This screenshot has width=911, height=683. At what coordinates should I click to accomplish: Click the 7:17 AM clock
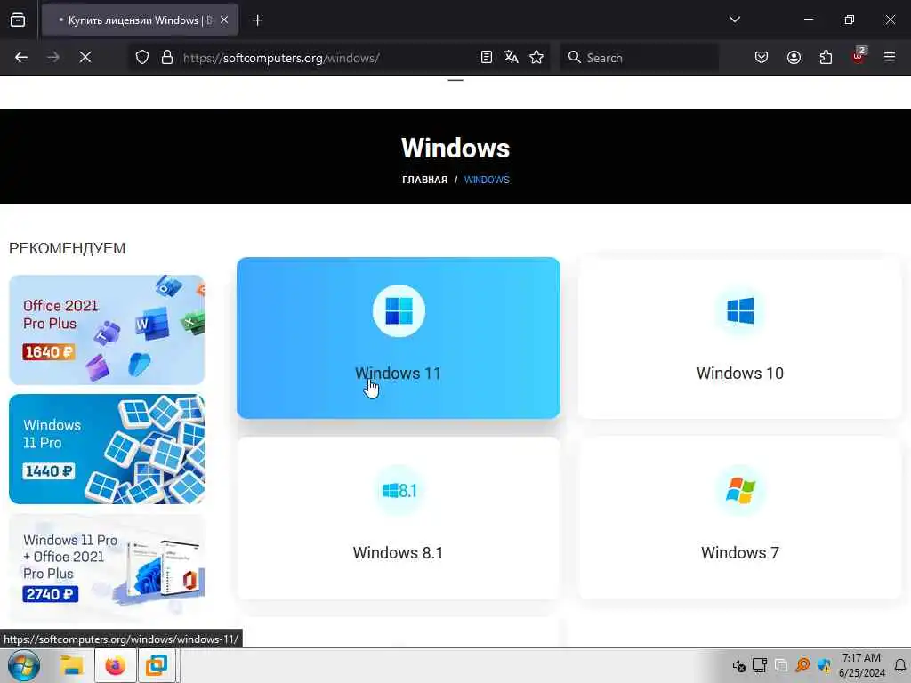click(x=861, y=658)
